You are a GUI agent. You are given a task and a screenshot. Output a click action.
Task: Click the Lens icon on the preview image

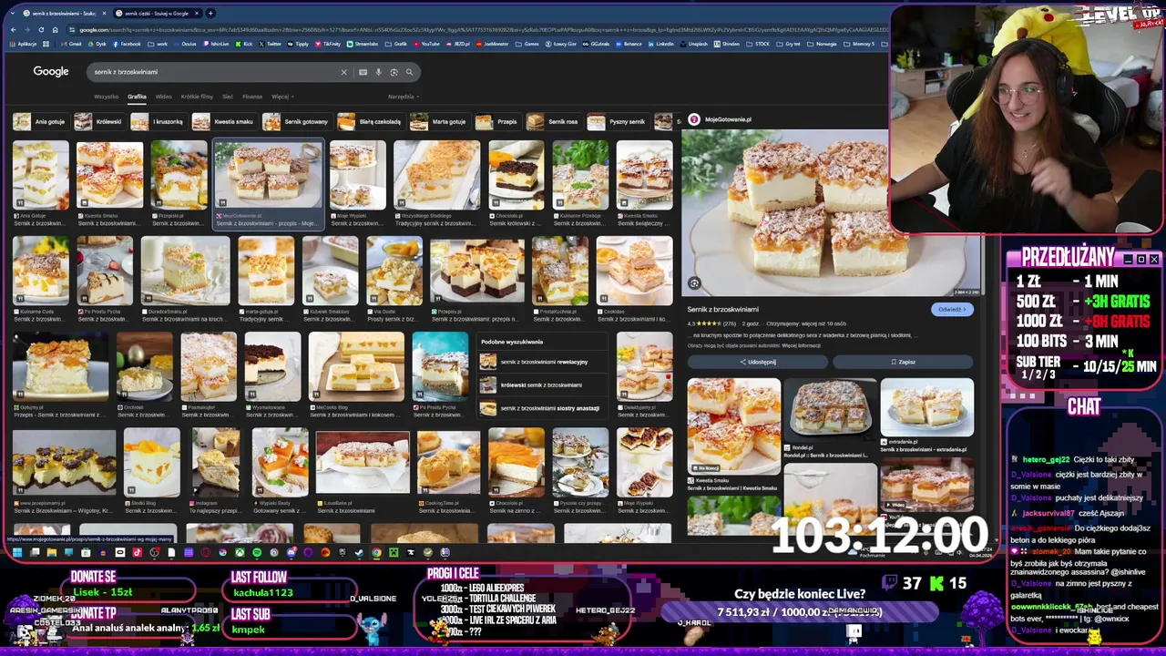click(694, 283)
